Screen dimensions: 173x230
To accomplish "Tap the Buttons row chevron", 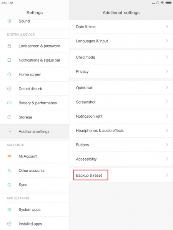I will [x=167, y=145].
